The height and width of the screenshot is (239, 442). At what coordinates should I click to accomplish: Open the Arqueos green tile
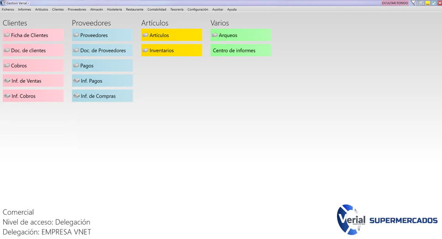[241, 35]
